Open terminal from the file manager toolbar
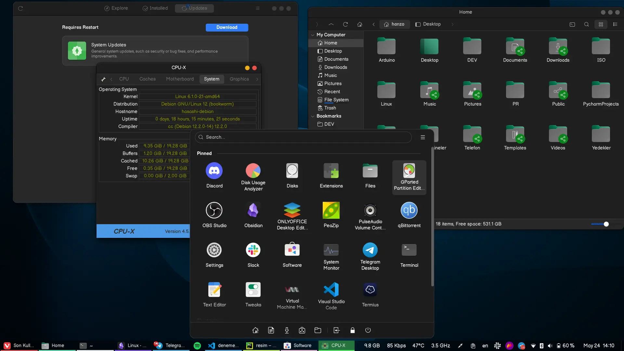 [x=572, y=24]
